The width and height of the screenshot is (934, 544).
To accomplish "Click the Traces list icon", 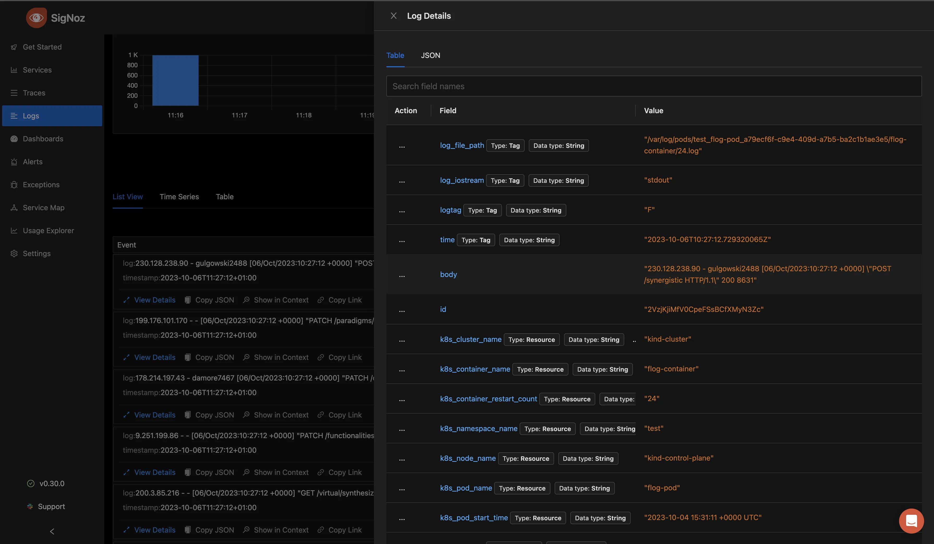I will coord(14,93).
